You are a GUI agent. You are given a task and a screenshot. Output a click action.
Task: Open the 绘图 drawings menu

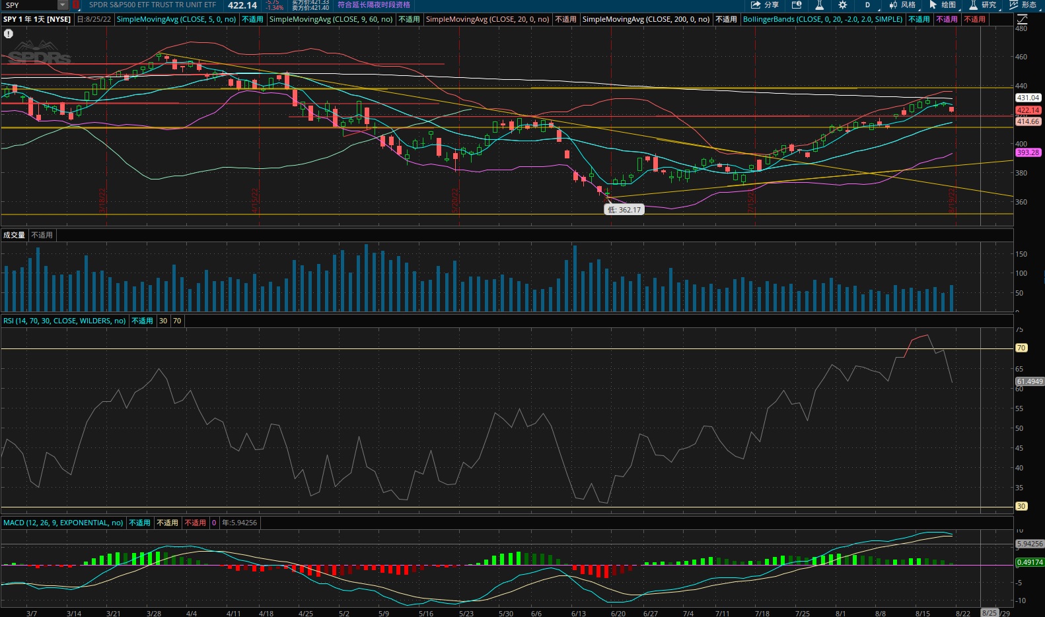(x=943, y=5)
